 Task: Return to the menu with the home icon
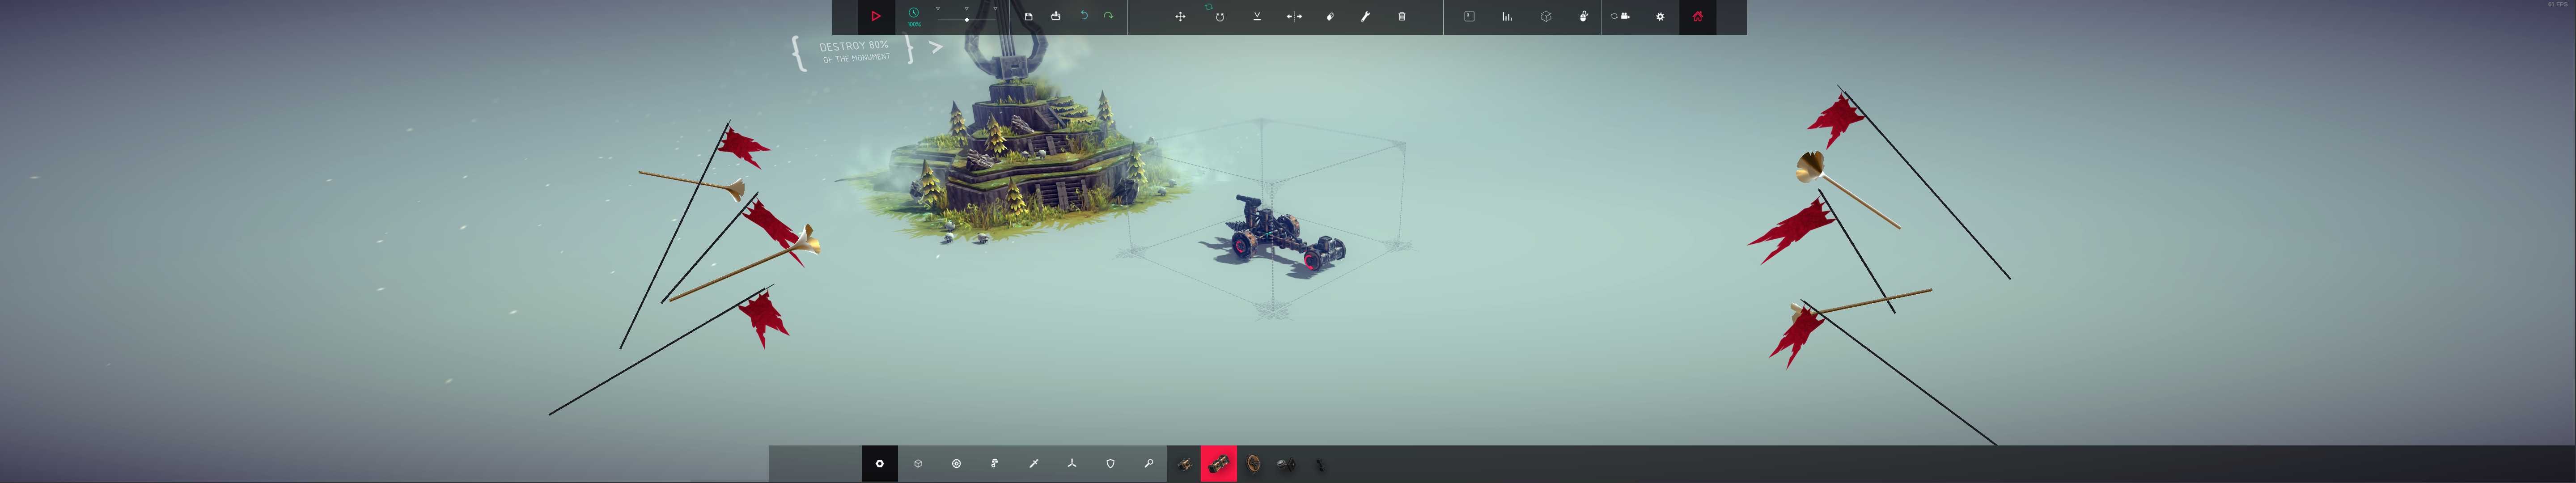click(x=1697, y=16)
